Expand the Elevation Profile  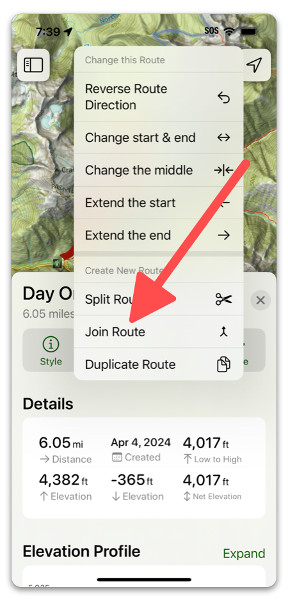(244, 554)
